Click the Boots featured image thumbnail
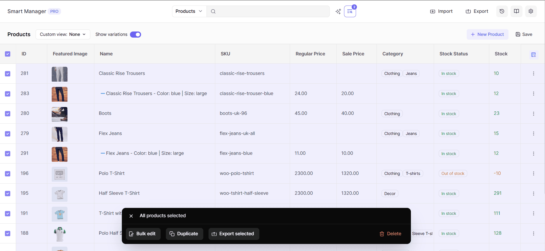The height and width of the screenshot is (251, 545). pyautogui.click(x=60, y=114)
